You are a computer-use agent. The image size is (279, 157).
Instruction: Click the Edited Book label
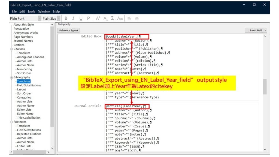tap(91, 36)
